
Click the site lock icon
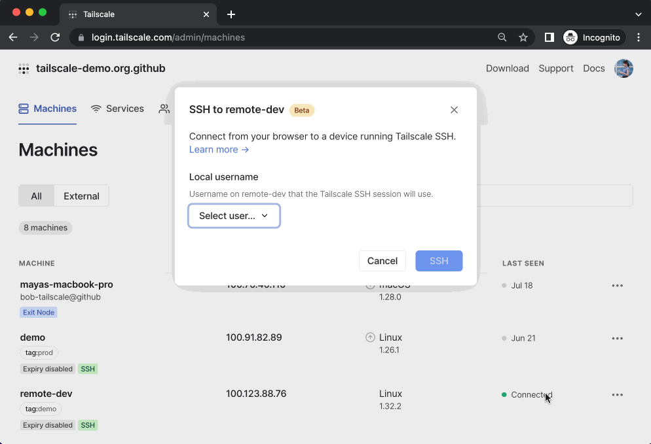coord(81,37)
